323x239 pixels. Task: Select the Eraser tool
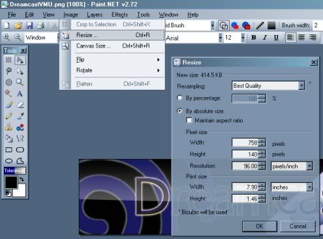click(x=20, y=105)
